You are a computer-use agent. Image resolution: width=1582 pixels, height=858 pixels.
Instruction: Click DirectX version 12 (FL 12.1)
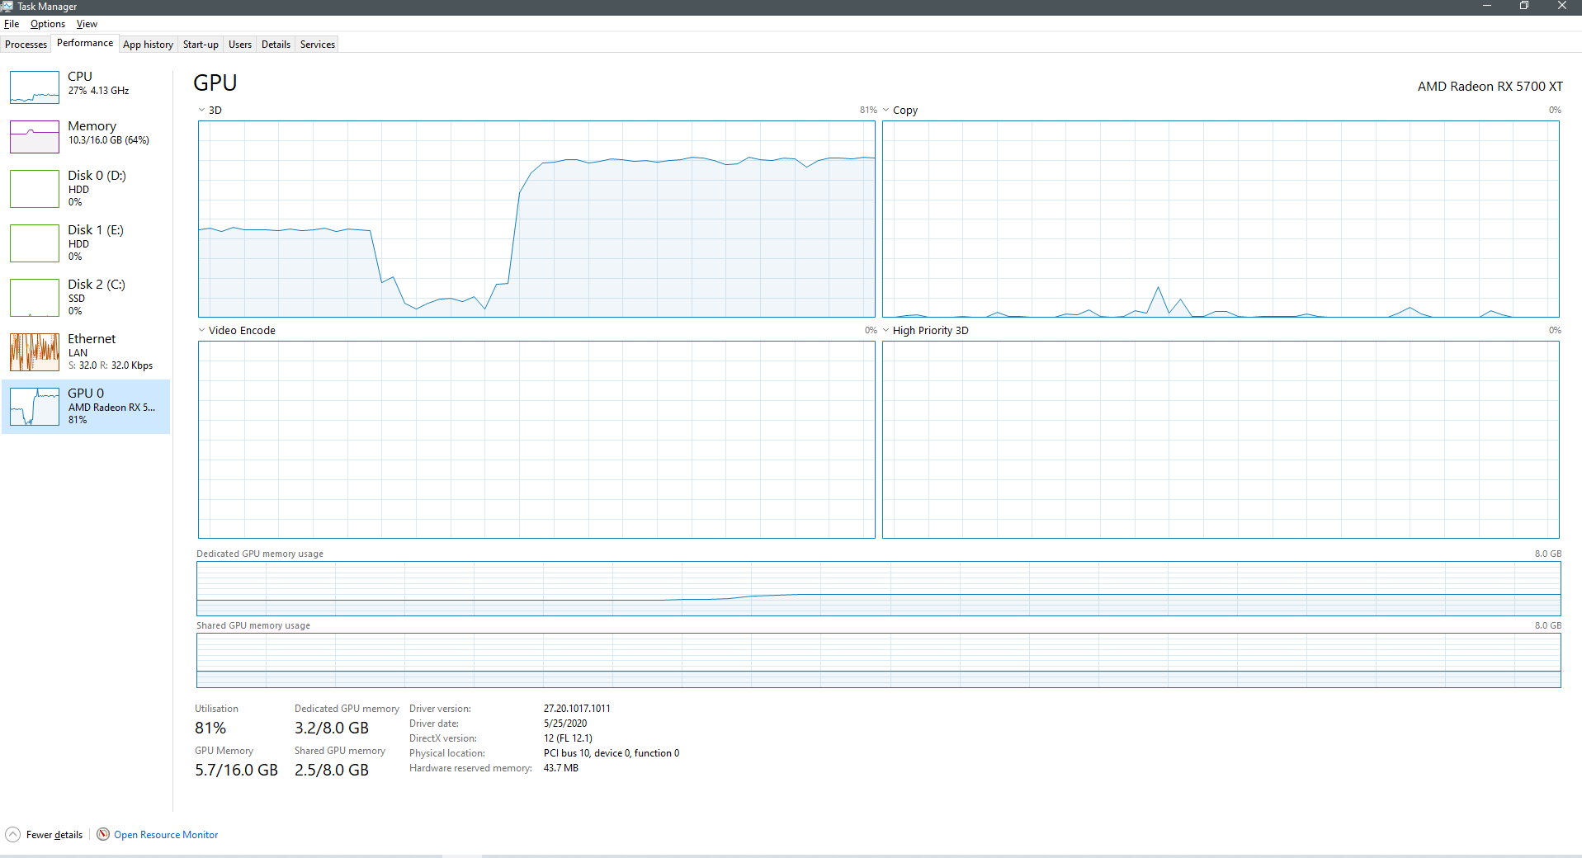tap(568, 738)
